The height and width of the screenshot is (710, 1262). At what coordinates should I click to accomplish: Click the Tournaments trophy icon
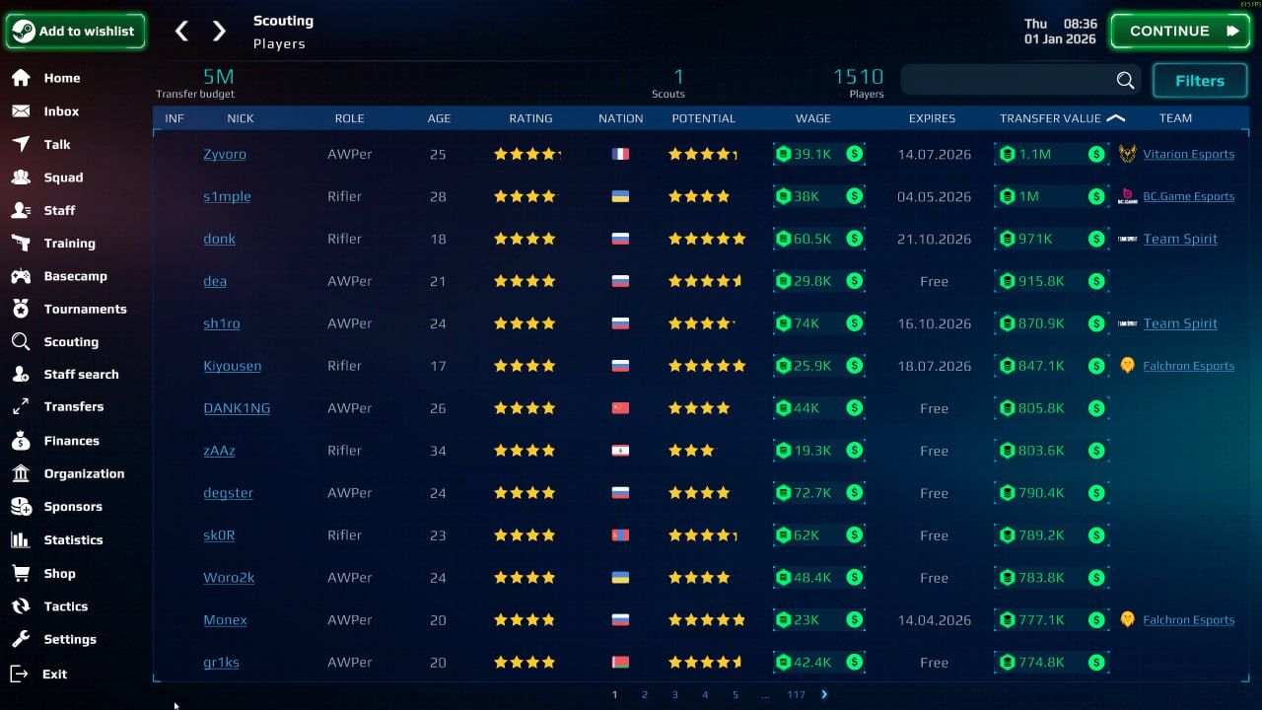tap(22, 309)
